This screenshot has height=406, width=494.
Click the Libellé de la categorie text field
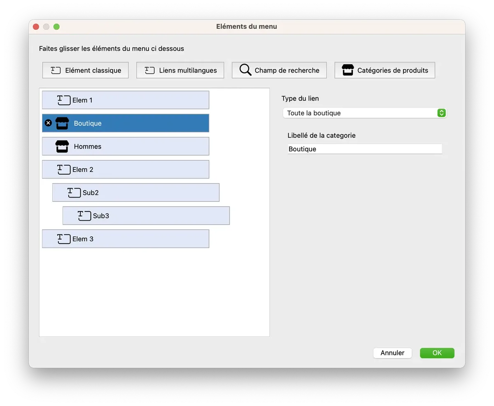(364, 149)
